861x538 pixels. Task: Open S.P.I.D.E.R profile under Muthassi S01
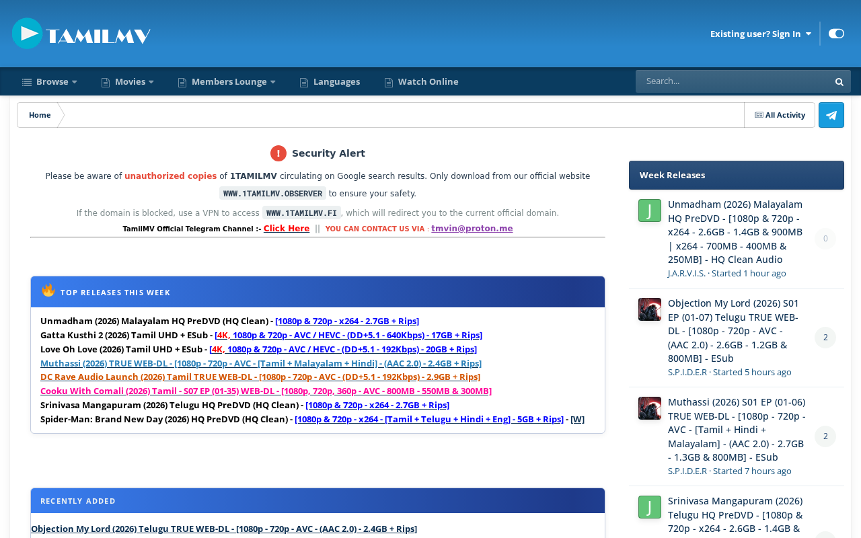click(x=687, y=471)
